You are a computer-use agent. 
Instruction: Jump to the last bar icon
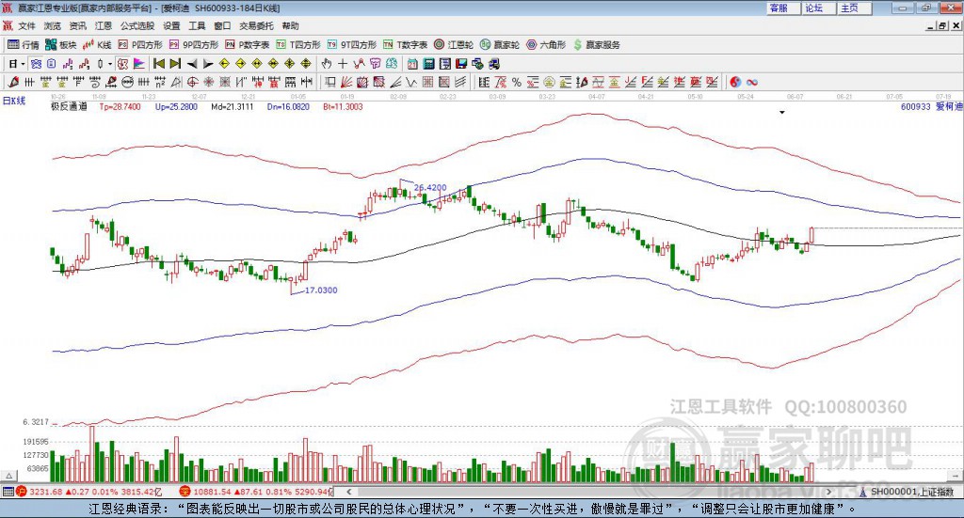click(x=175, y=64)
